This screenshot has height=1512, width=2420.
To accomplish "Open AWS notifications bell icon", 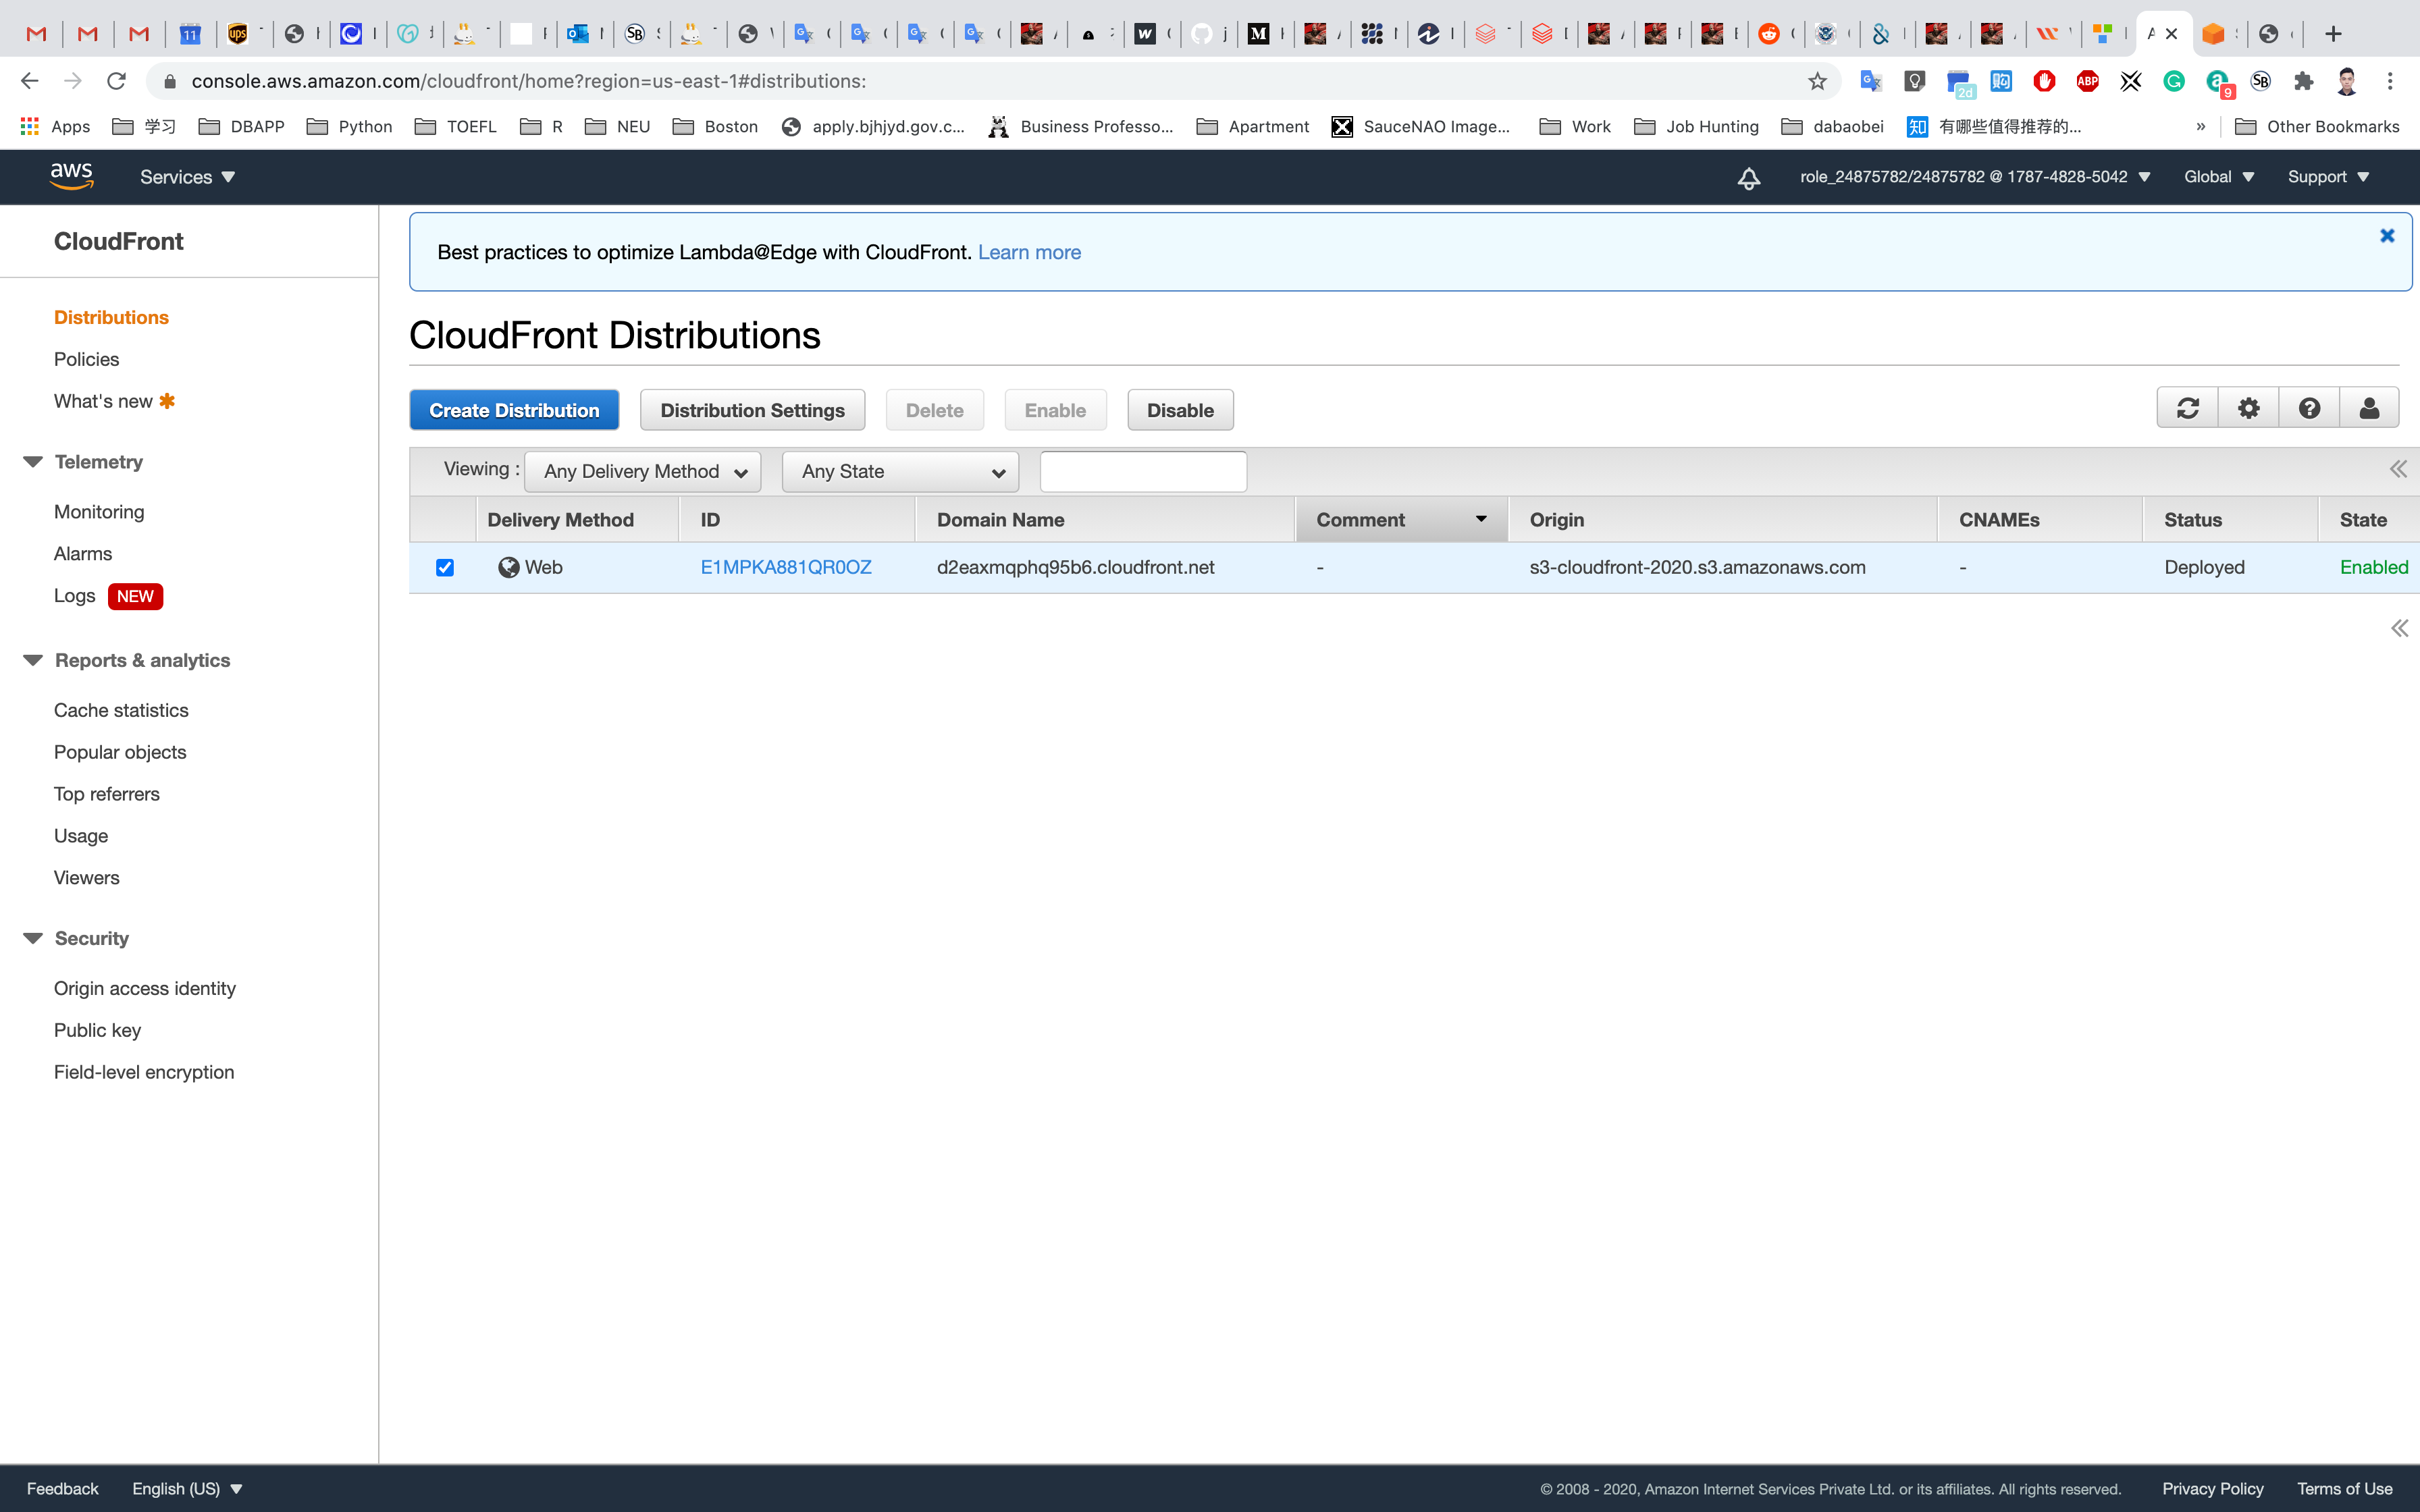I will (1748, 178).
